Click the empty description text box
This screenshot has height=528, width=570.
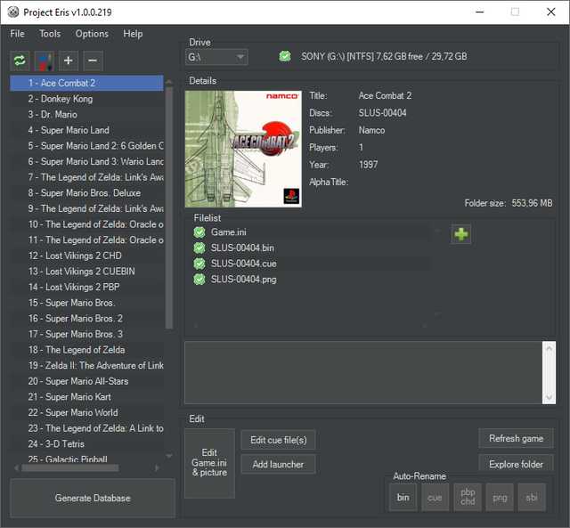click(363, 372)
